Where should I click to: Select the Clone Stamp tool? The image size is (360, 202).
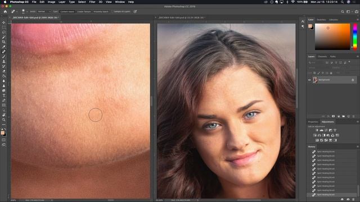[4, 61]
